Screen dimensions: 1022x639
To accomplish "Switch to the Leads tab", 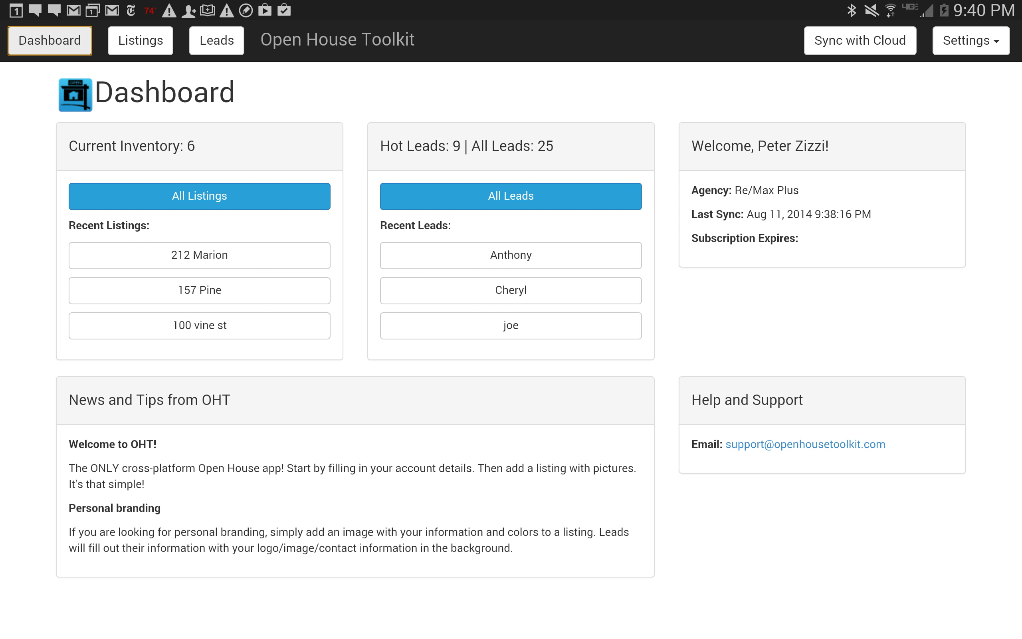I will (216, 41).
